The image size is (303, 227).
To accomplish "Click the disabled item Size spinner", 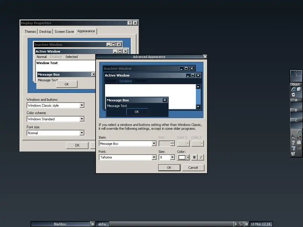I will pyautogui.click(x=167, y=143).
